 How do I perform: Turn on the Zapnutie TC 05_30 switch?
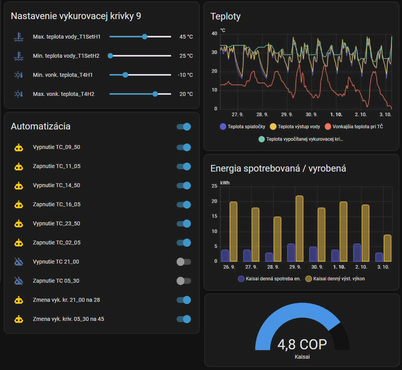184,281
